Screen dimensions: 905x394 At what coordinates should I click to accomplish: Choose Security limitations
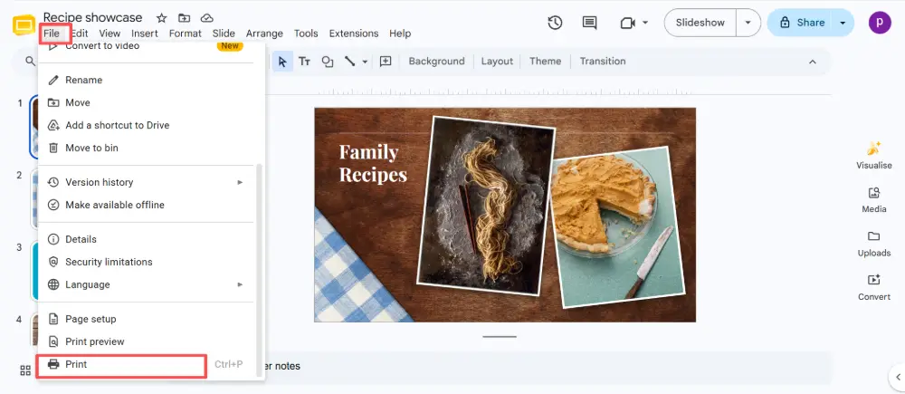[146, 262]
